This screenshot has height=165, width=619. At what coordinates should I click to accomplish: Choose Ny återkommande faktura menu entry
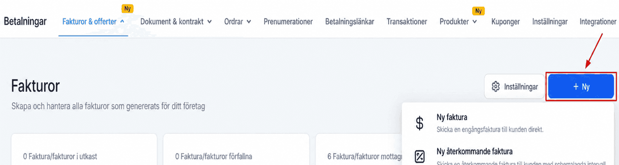[x=507, y=156]
